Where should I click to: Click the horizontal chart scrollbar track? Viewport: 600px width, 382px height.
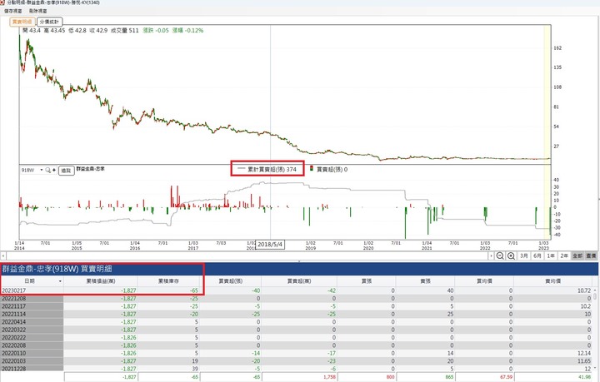point(247,256)
